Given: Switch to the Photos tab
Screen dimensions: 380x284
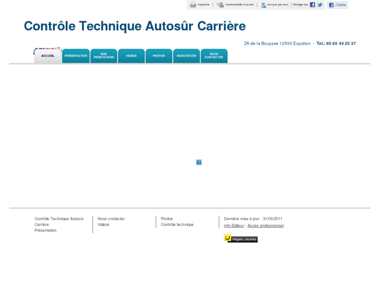Looking at the screenshot, I should (x=159, y=56).
